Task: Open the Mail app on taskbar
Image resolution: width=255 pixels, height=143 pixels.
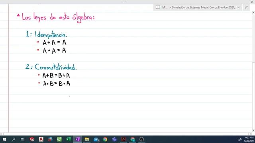Action: pos(96,139)
